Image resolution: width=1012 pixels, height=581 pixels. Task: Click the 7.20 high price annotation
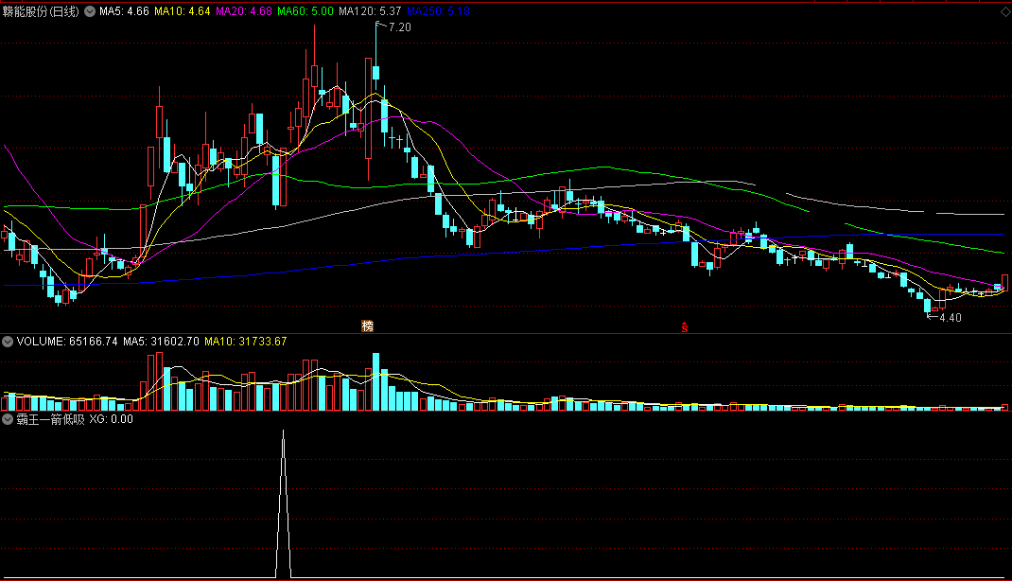(x=399, y=27)
